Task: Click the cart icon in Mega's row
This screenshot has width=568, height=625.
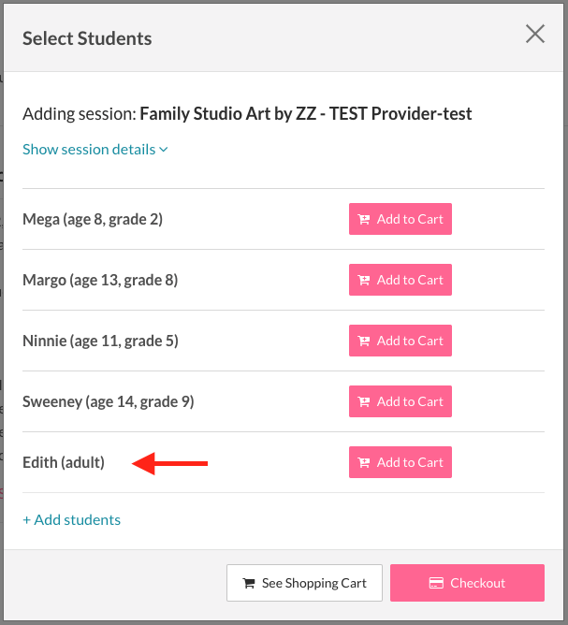Action: pyautogui.click(x=365, y=220)
